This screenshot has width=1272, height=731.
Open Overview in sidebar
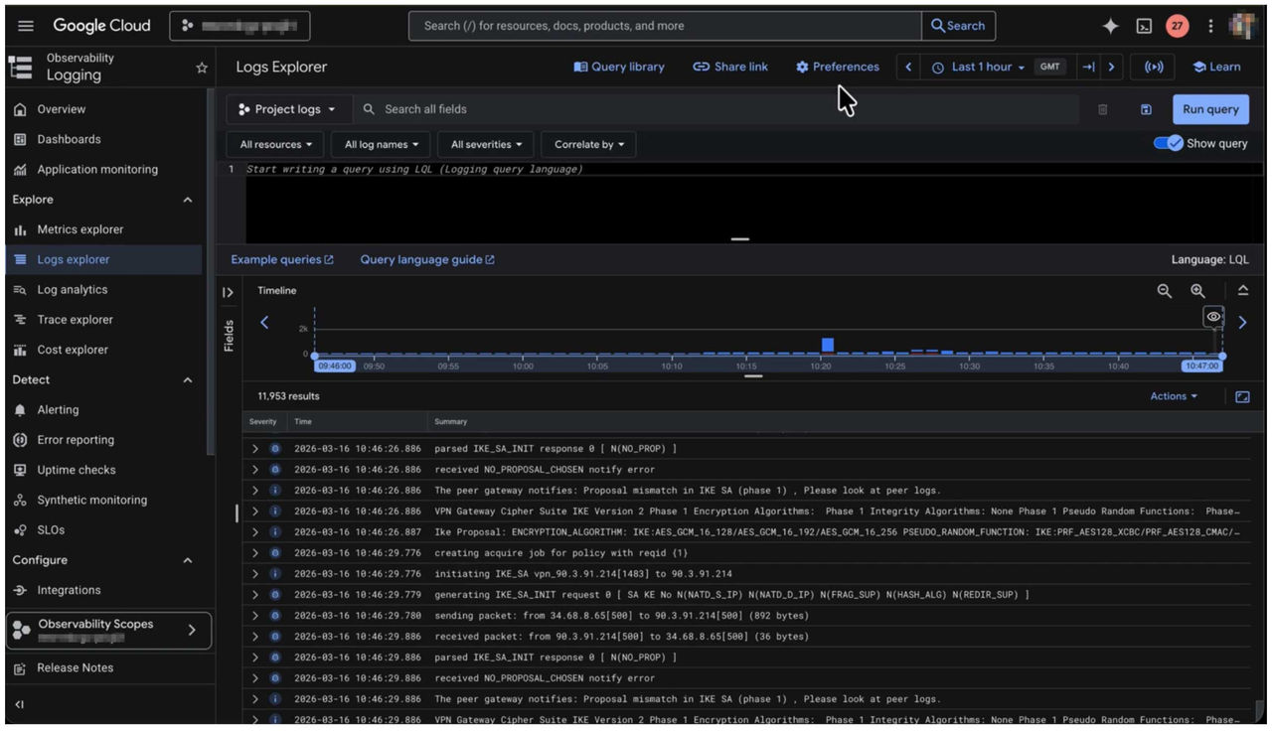tap(102, 109)
